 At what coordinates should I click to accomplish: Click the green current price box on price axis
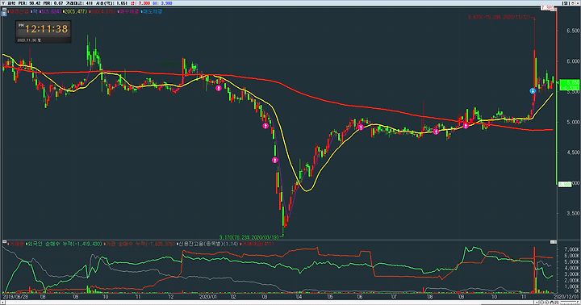(569, 85)
